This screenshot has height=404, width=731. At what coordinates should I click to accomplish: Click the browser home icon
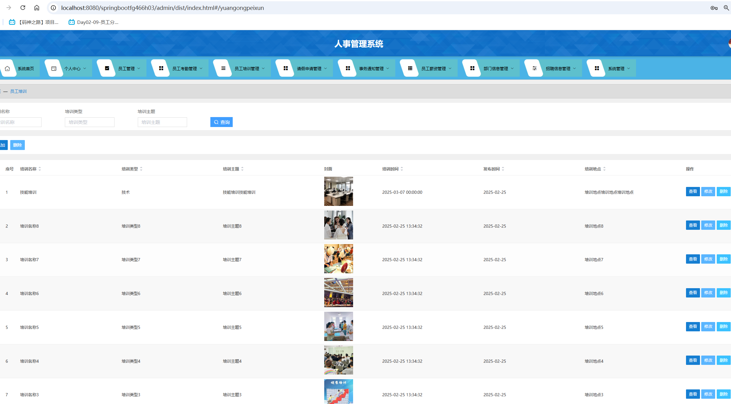37,8
